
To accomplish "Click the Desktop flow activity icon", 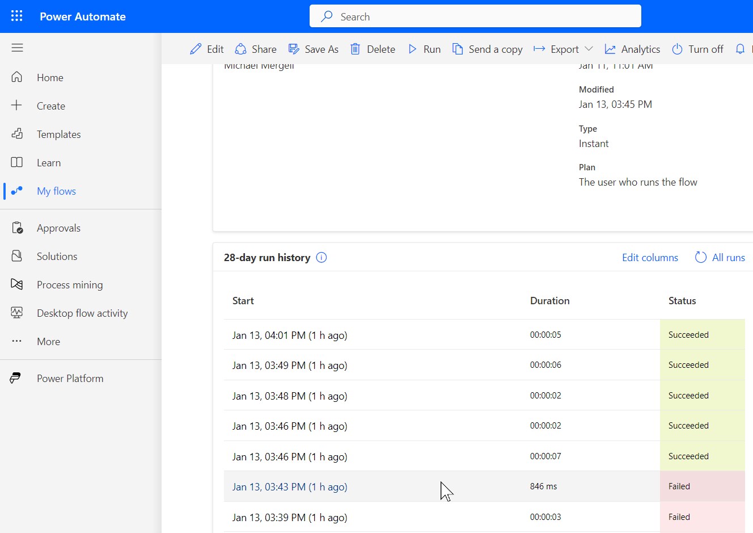I will [17, 312].
